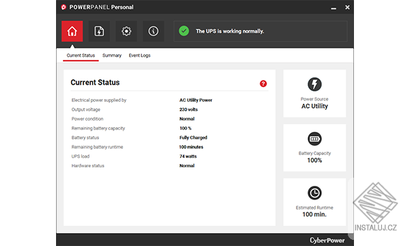This screenshot has width=410, height=246.
Task: Open the energy reporting file icon
Action: click(99, 31)
